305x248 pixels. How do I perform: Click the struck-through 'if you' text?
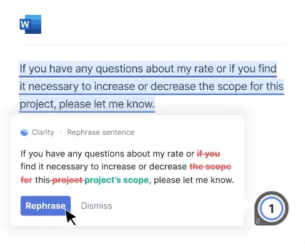(x=208, y=154)
